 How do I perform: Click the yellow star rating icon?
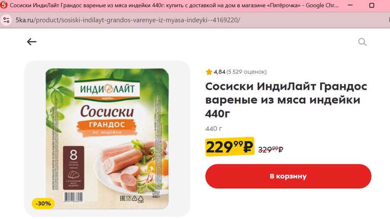tap(209, 72)
